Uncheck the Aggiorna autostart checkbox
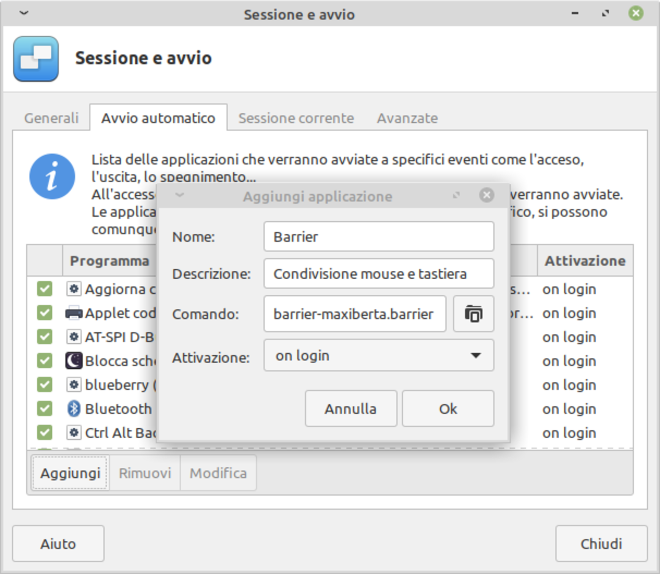 (x=45, y=289)
